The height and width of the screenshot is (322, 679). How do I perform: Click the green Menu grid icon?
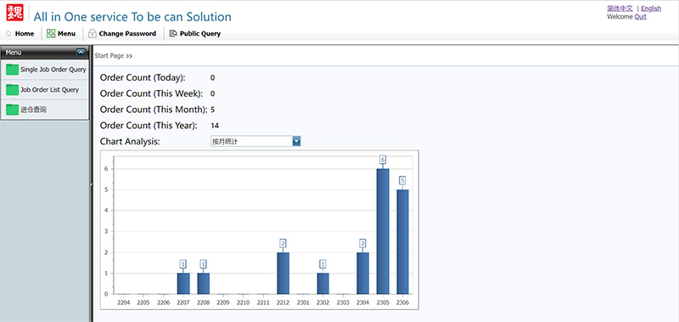(x=51, y=33)
